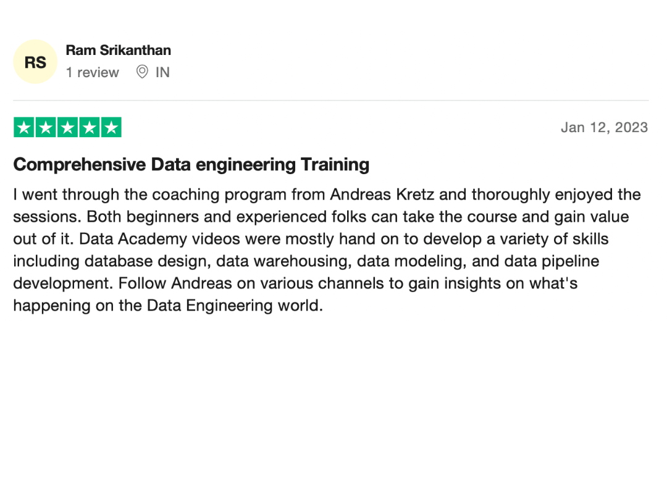Viewport: 667px width, 494px height.
Task: Click the IN country code label
Action: pyautogui.click(x=162, y=72)
